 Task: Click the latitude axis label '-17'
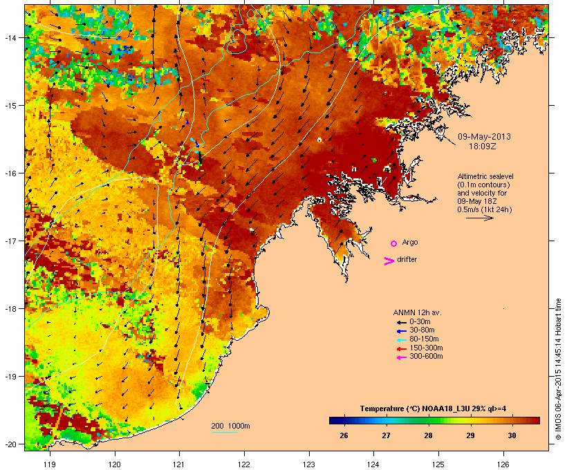coord(10,241)
